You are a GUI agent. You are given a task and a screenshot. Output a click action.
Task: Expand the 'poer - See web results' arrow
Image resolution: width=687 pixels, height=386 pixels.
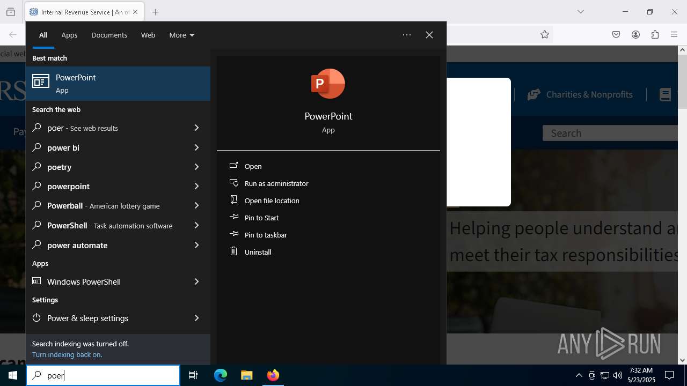pyautogui.click(x=196, y=128)
